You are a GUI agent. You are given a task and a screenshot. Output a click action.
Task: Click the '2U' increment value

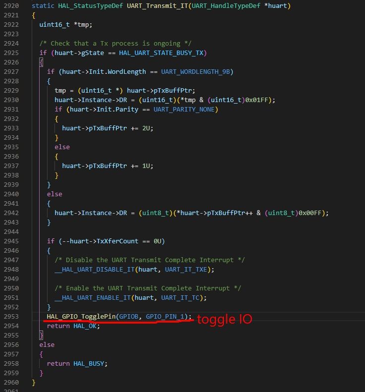tap(146, 128)
